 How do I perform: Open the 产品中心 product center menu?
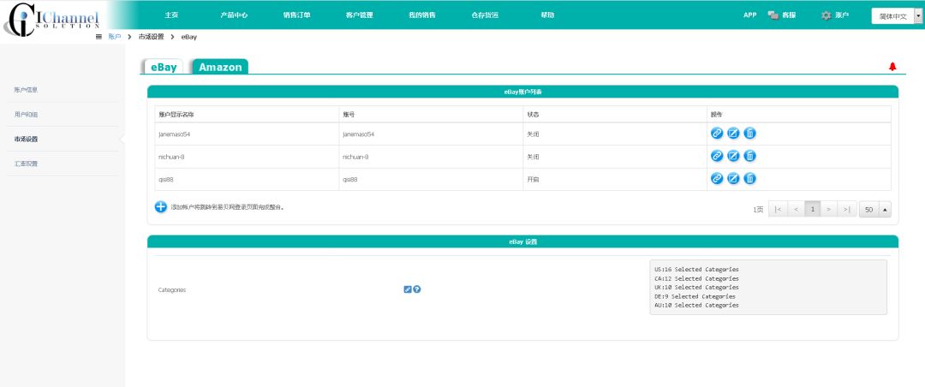234,15
